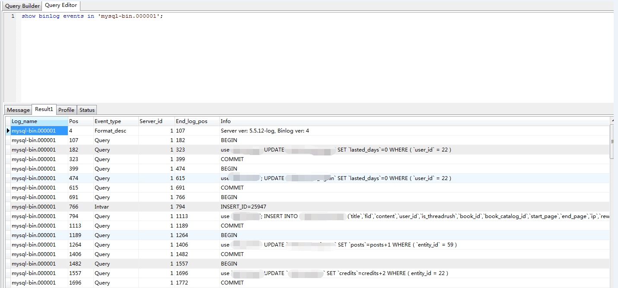Image resolution: width=618 pixels, height=288 pixels.
Task: Click the Server_id column header
Action: click(x=156, y=121)
